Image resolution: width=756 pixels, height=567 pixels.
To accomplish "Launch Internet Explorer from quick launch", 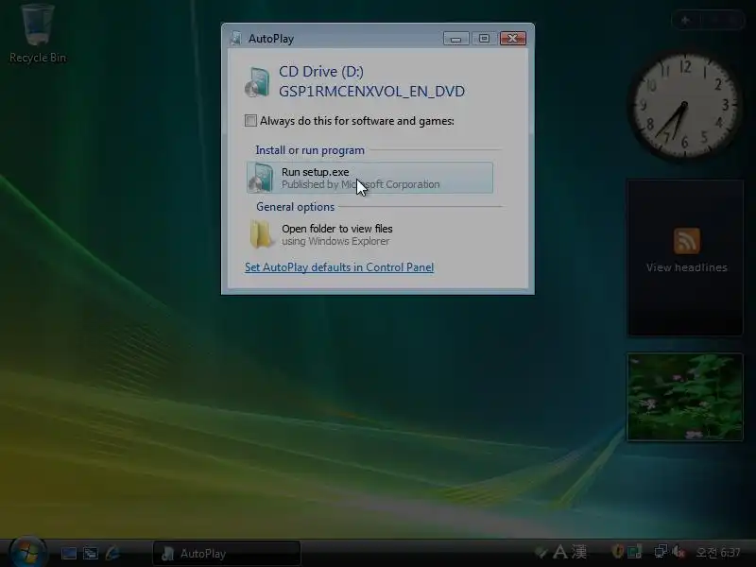I will point(112,553).
